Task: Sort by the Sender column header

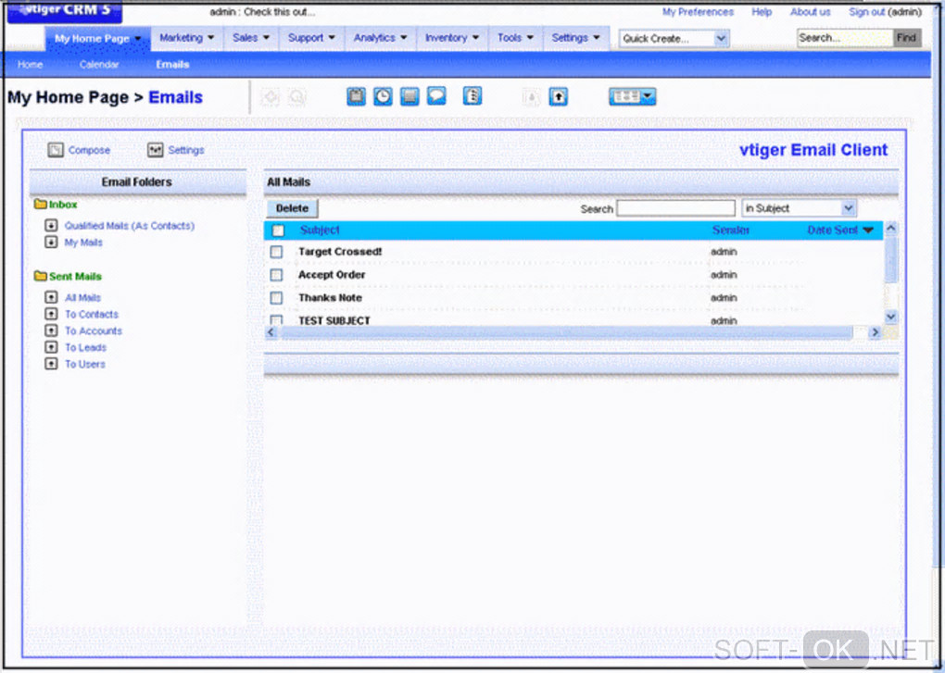Action: coord(730,230)
